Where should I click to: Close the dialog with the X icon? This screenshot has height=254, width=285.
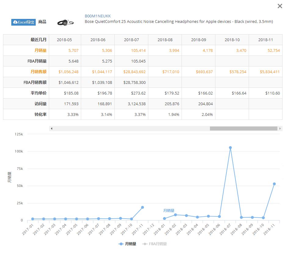coord(280,6)
